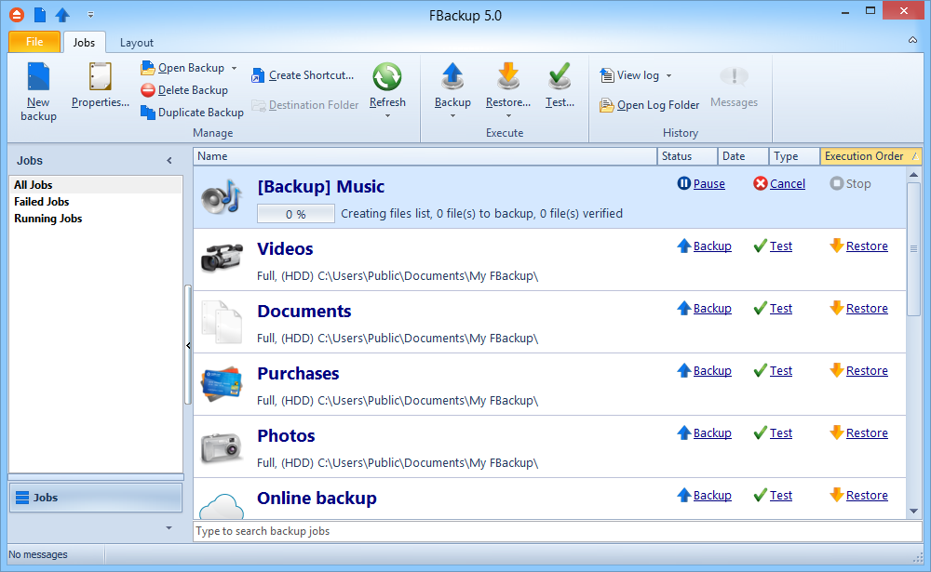The height and width of the screenshot is (572, 931).
Task: Open the job Properties icon
Action: tap(100, 77)
